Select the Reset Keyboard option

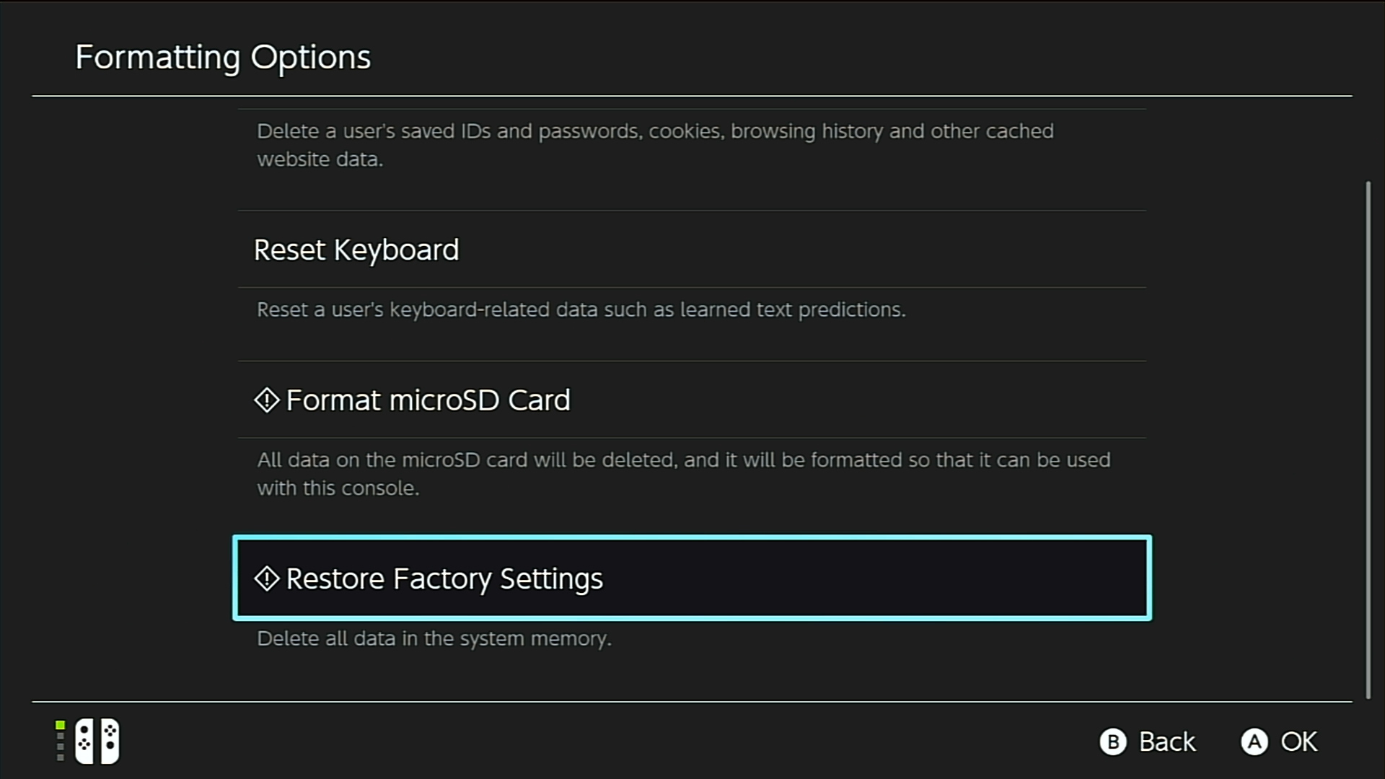[x=356, y=250]
